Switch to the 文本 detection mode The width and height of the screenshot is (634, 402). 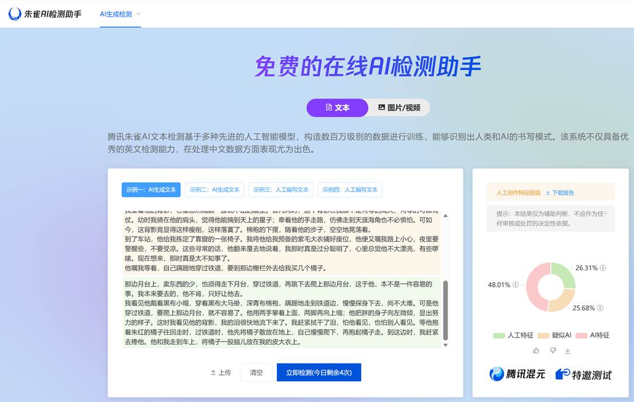(337, 108)
